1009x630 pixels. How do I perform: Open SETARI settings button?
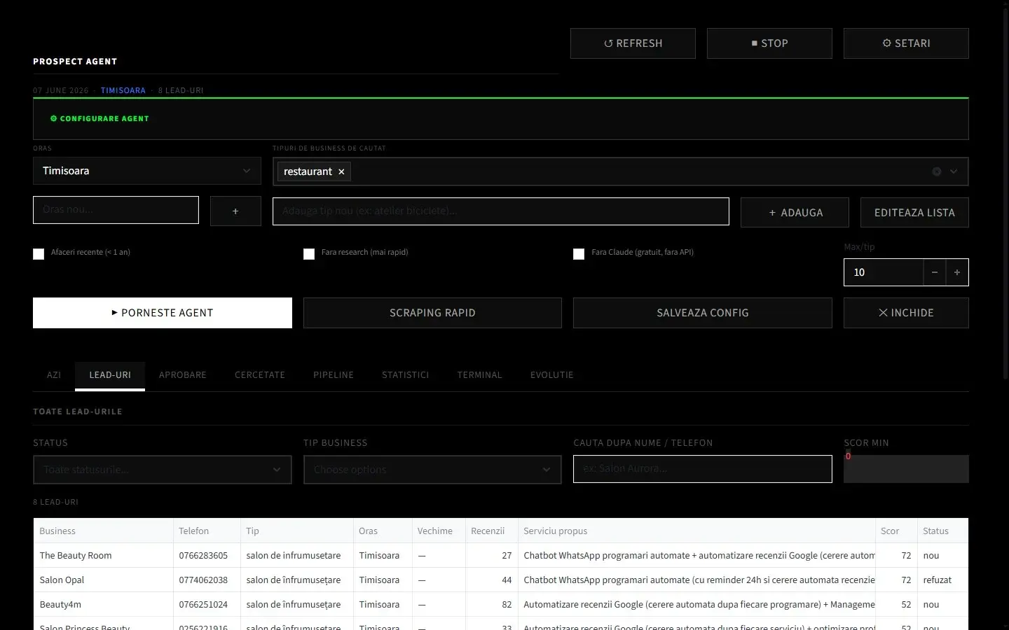(x=906, y=43)
